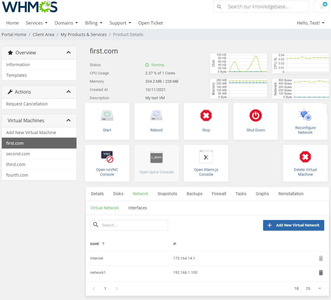The height and width of the screenshot is (300, 331).
Task: Delete network1 using its trash icon
Action: pyautogui.click(x=321, y=273)
